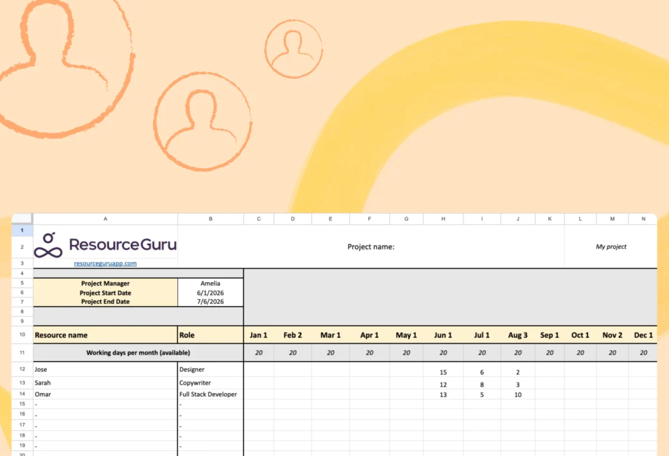Select the 'Dec 1' month header
Image resolution: width=669 pixels, height=456 pixels.
click(x=643, y=335)
